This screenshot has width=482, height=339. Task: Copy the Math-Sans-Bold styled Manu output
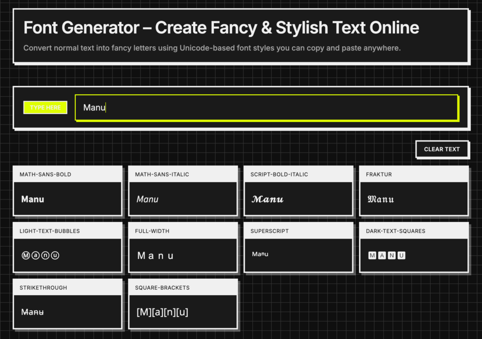point(33,199)
